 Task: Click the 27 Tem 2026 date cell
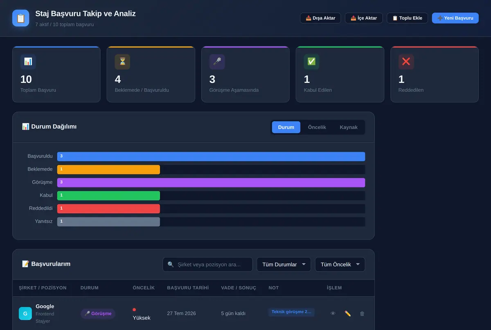tap(181, 314)
